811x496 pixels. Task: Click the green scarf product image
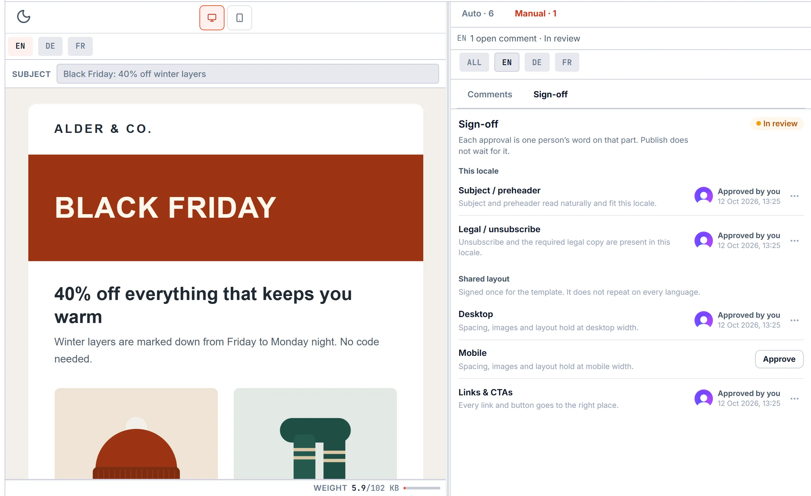[x=315, y=434]
